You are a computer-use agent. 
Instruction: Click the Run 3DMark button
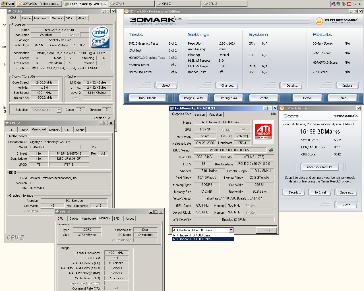(147, 98)
